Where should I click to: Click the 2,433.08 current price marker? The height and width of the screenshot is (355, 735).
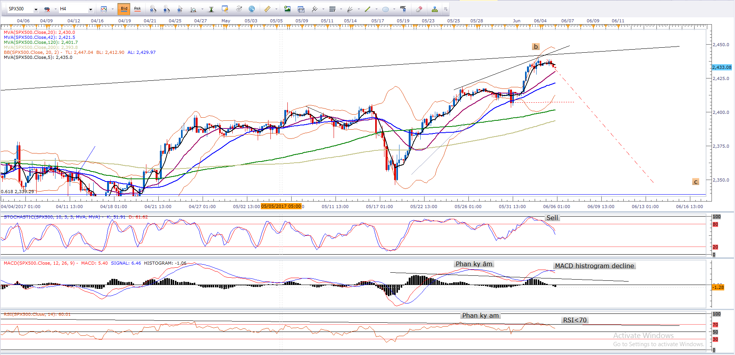pyautogui.click(x=722, y=67)
